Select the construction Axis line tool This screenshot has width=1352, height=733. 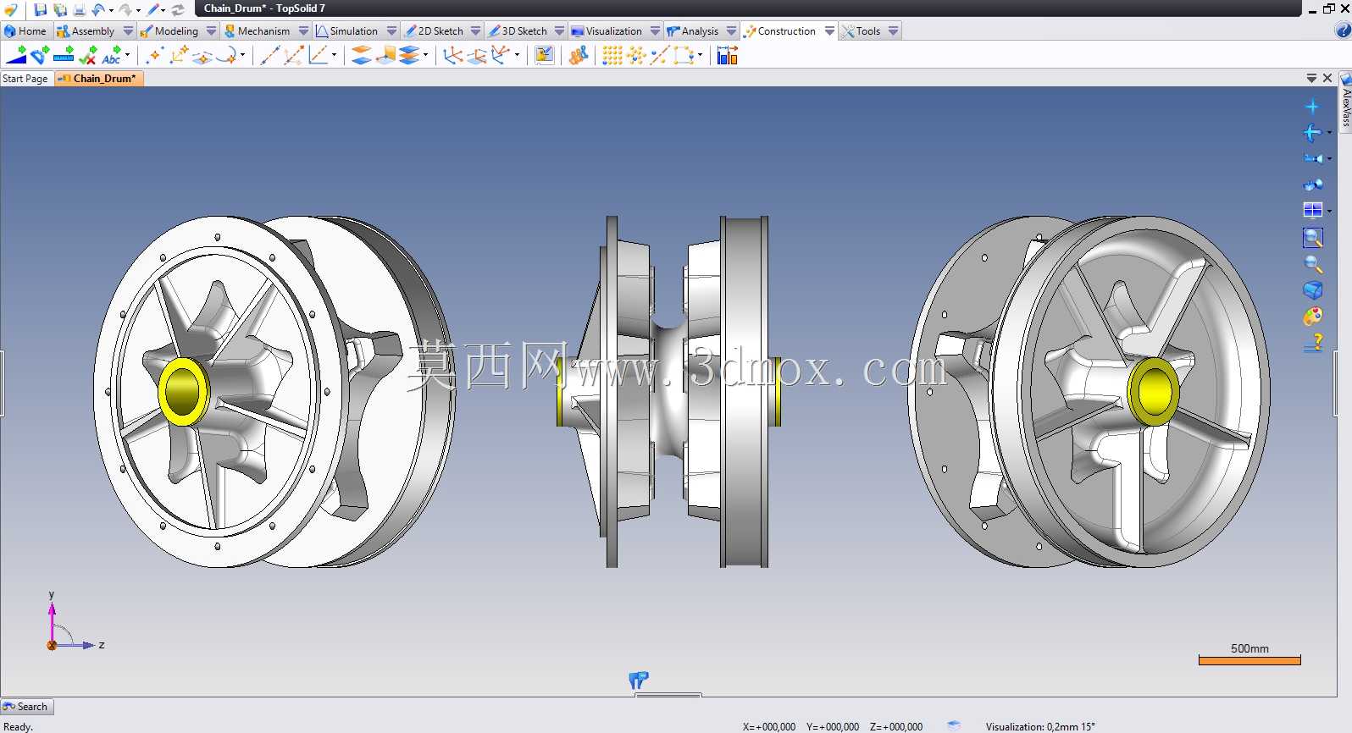[270, 56]
